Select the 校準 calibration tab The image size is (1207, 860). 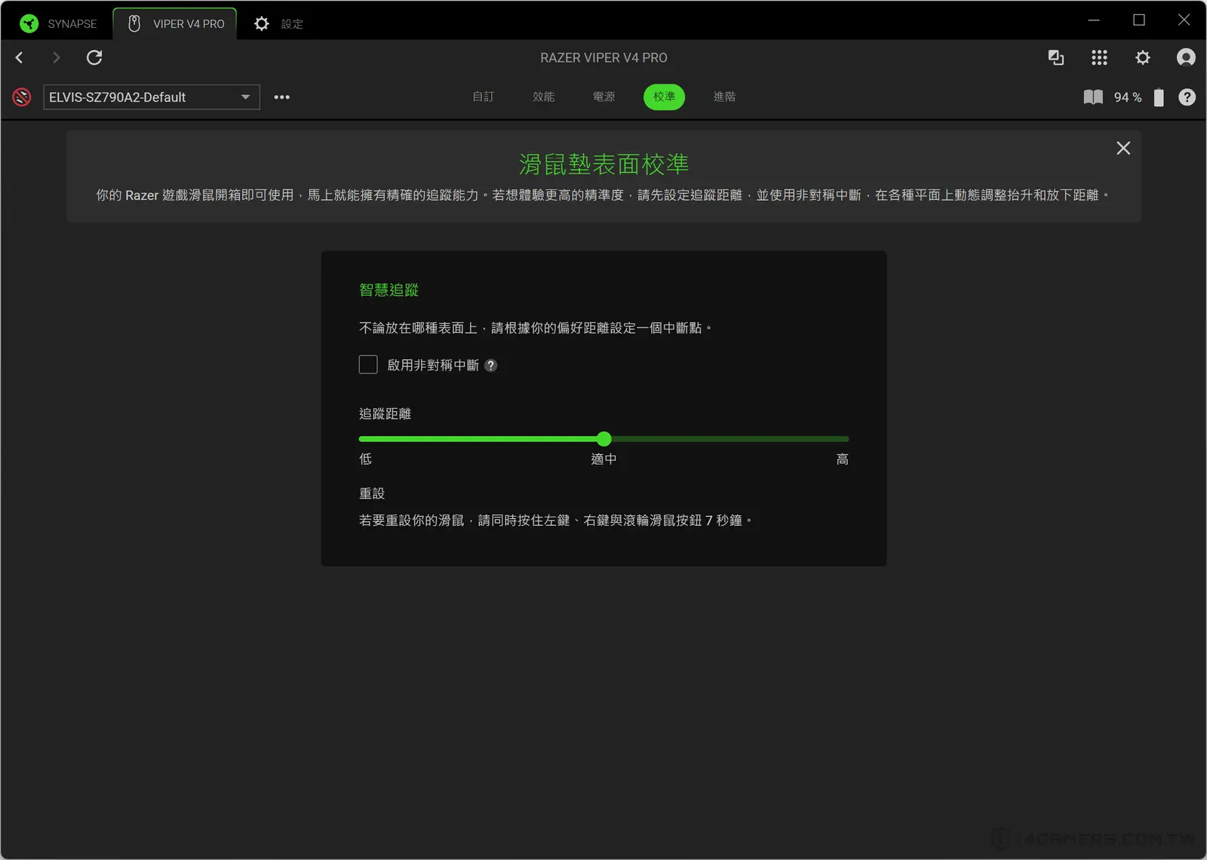tap(664, 97)
